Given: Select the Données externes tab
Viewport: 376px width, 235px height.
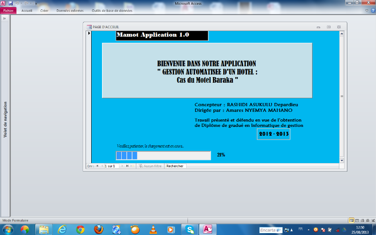Looking at the screenshot, I should coord(70,10).
